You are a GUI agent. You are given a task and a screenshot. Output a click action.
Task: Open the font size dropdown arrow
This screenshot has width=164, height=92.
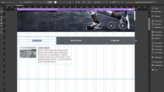point(53,2)
